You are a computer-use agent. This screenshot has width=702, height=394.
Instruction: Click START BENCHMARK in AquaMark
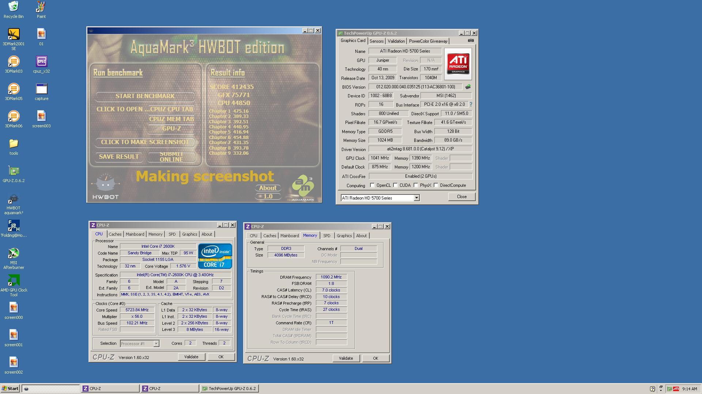pos(145,96)
